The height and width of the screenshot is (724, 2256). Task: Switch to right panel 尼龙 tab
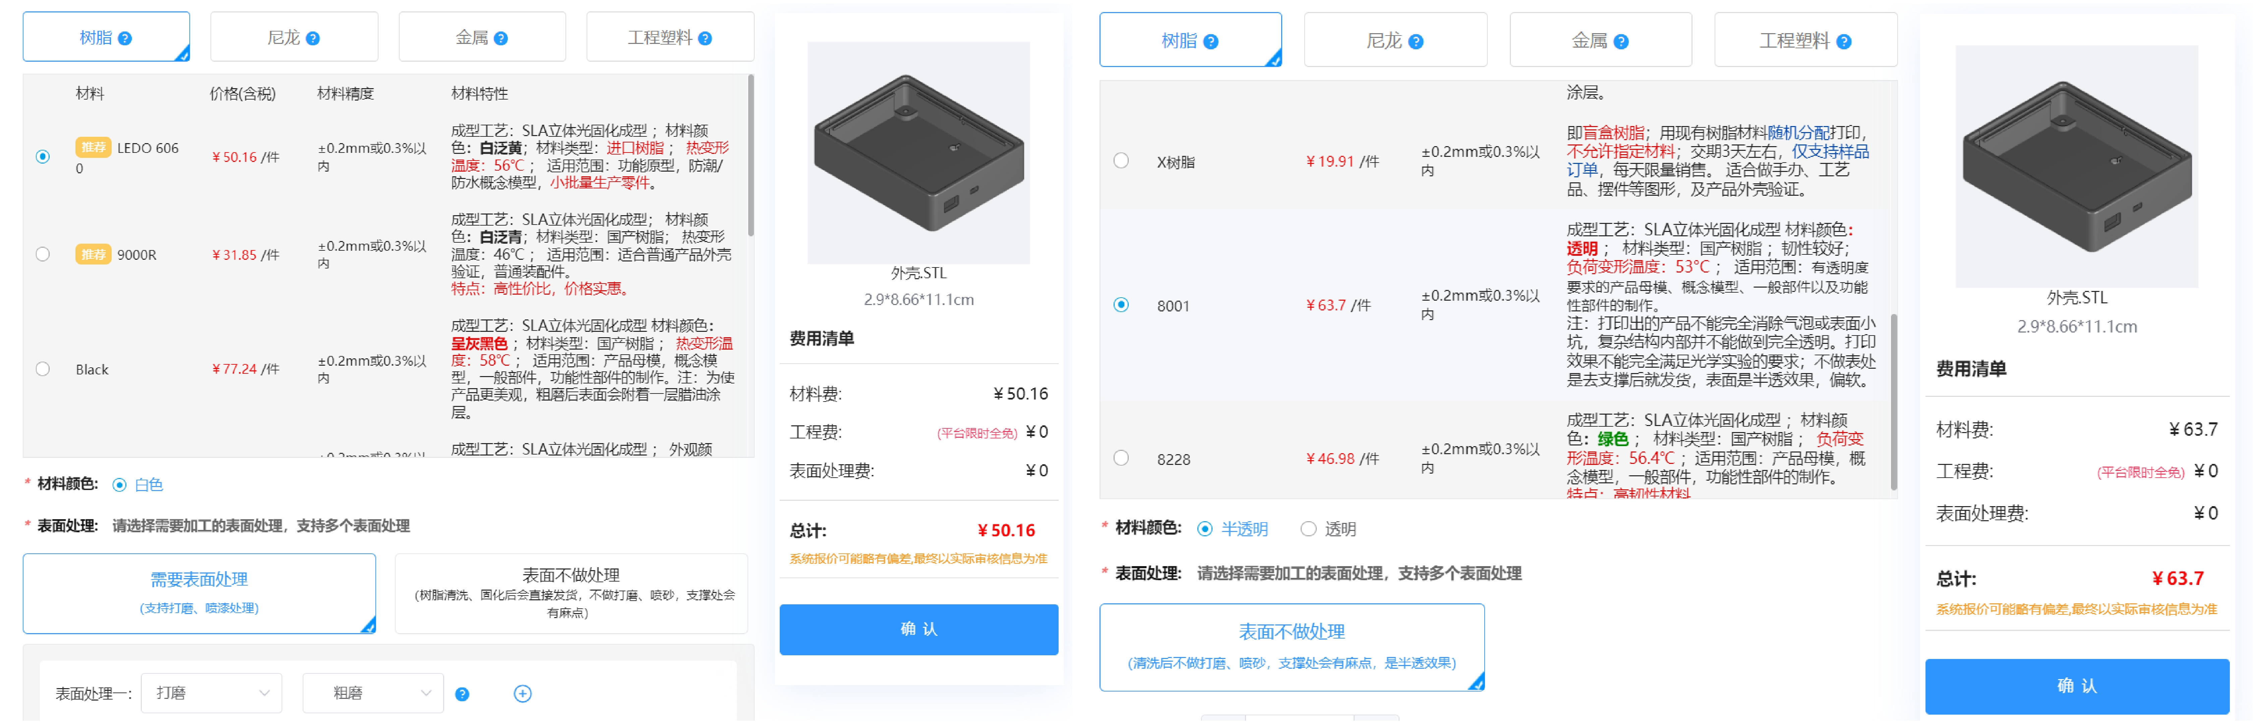(1395, 40)
